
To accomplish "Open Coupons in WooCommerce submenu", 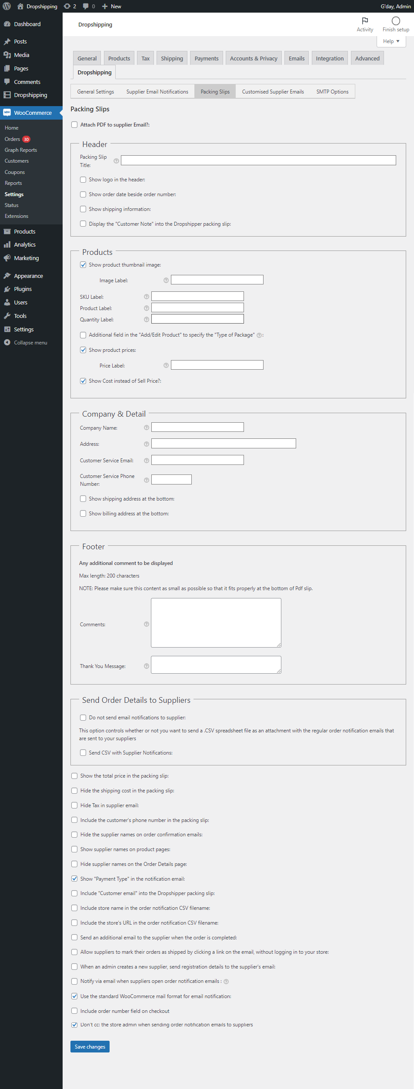I will point(15,172).
